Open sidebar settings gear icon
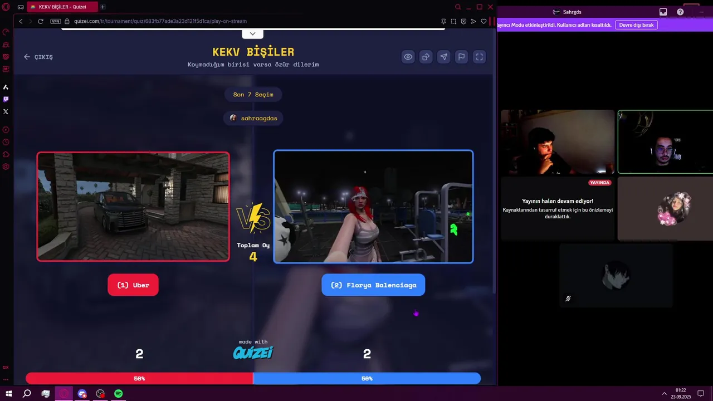 (x=6, y=167)
